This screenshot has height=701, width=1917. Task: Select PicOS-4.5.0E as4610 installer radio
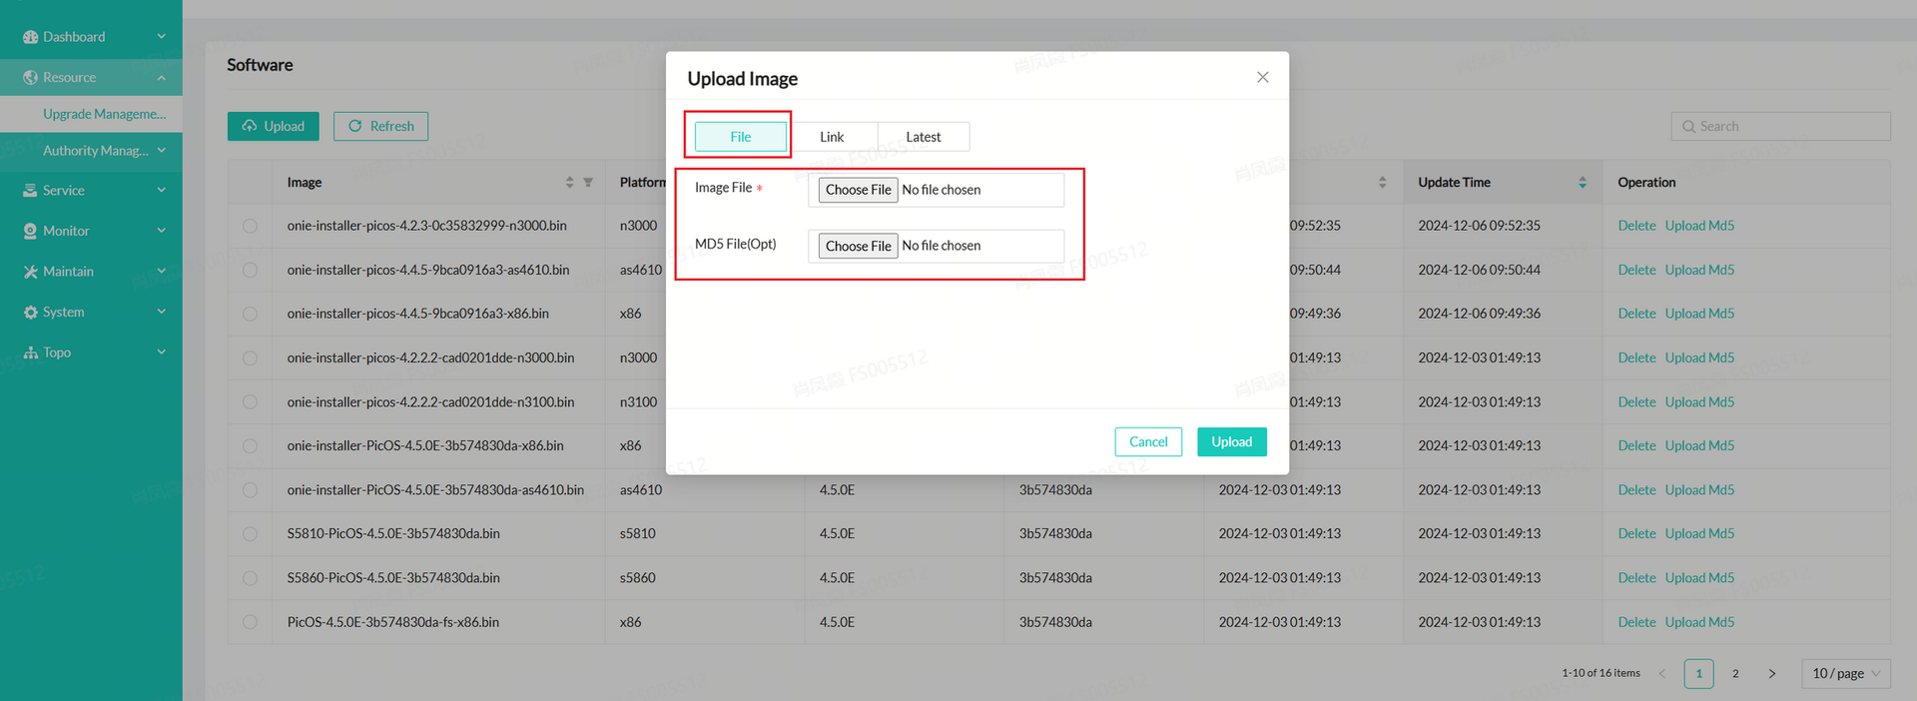coord(250,490)
